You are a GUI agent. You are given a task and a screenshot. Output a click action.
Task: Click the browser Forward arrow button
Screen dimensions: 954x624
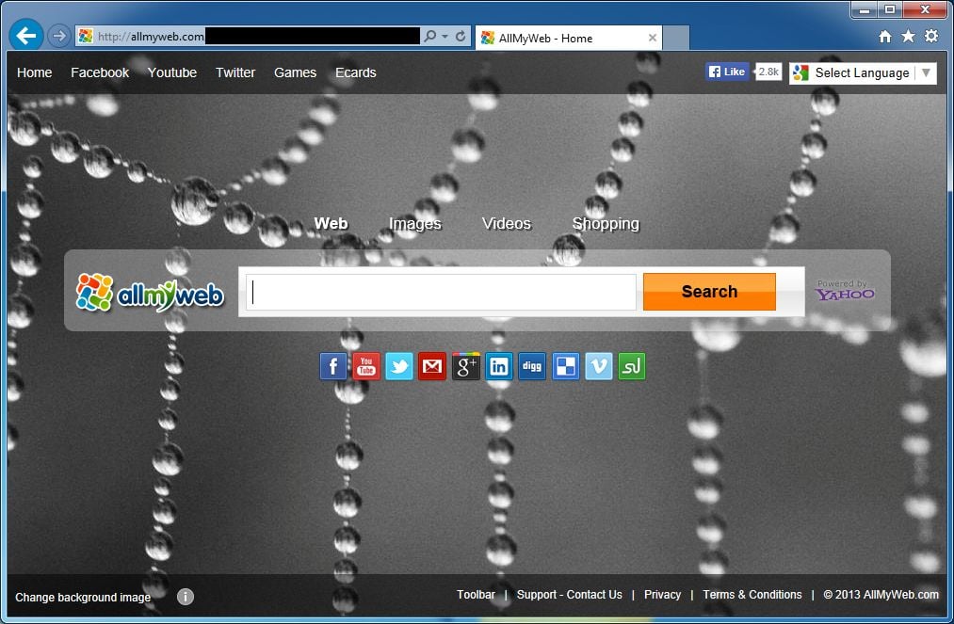(58, 37)
